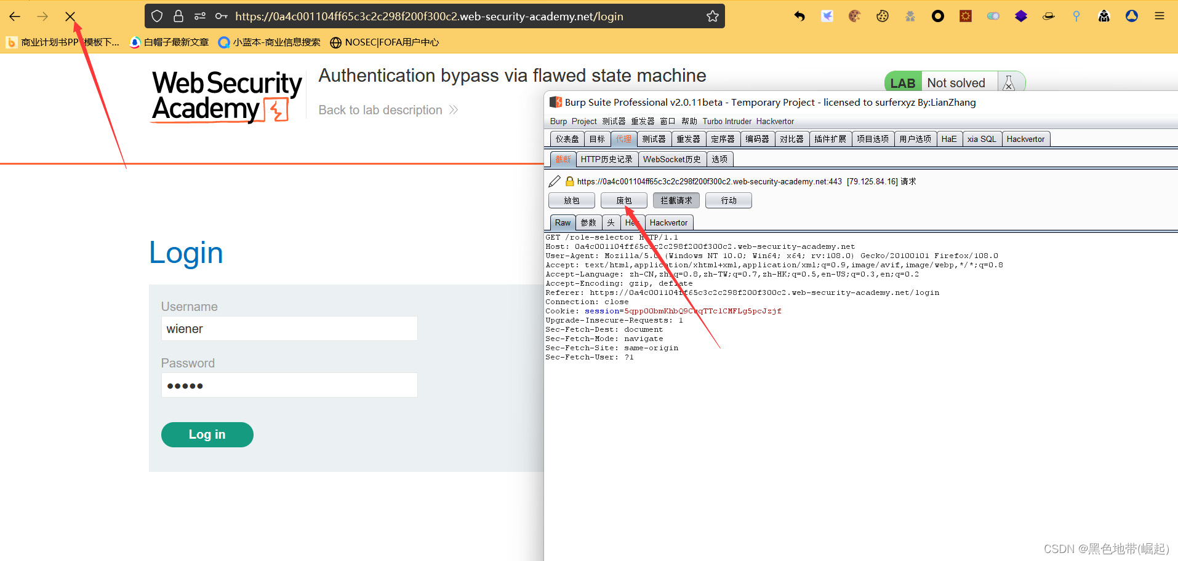
Task: Open the WebSocket历史 sub-tab
Action: coord(672,159)
